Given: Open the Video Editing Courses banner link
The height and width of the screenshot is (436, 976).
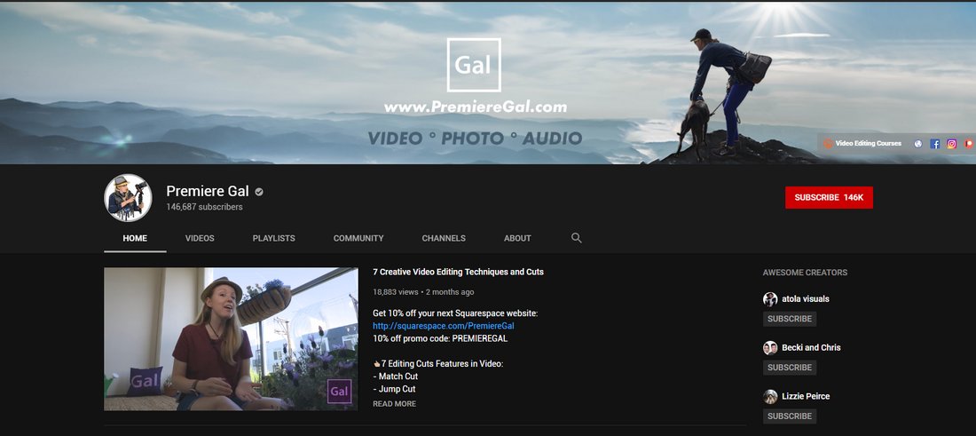Looking at the screenshot, I should pos(862,143).
